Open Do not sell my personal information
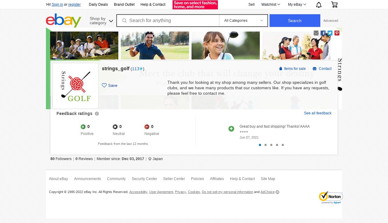 coord(228,192)
